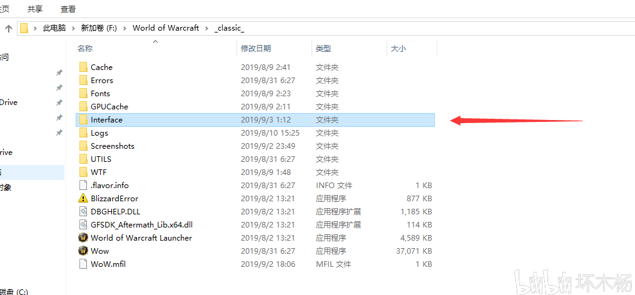Select the WTF folder icon

click(83, 172)
